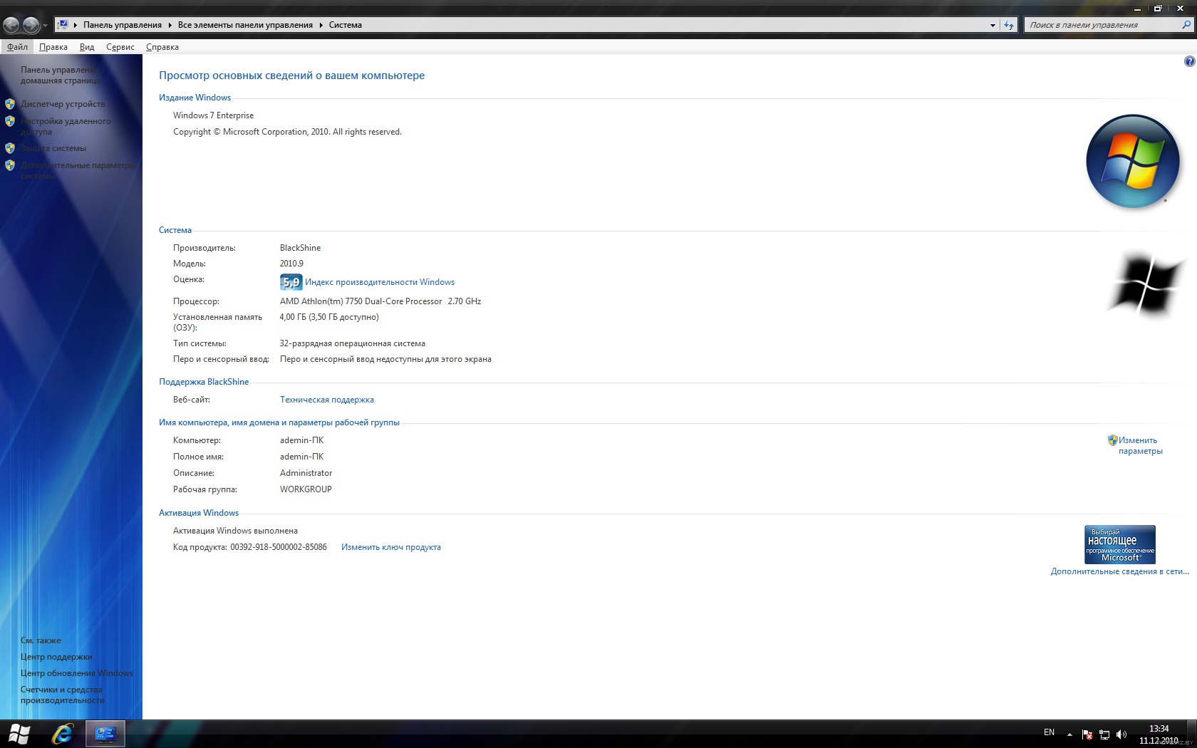Open the Windows Start button

[19, 734]
